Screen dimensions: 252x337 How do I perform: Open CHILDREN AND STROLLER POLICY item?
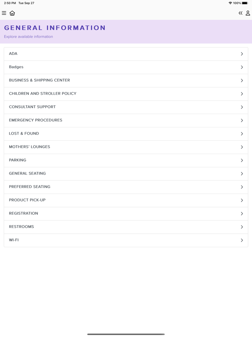click(43, 94)
